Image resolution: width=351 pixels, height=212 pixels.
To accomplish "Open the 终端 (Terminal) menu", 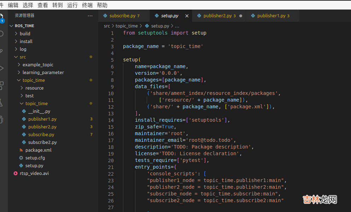I will click(87, 5).
